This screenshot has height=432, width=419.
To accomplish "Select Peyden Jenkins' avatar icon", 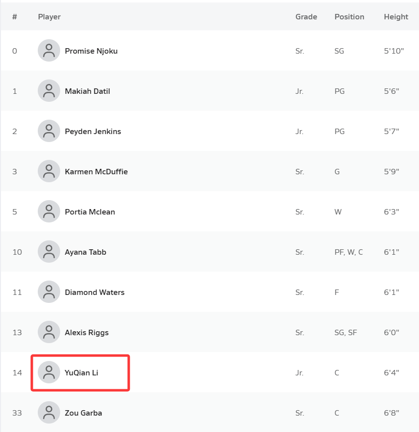I will pyautogui.click(x=49, y=131).
